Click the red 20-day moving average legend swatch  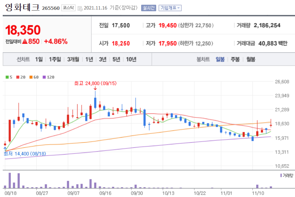click(18, 77)
